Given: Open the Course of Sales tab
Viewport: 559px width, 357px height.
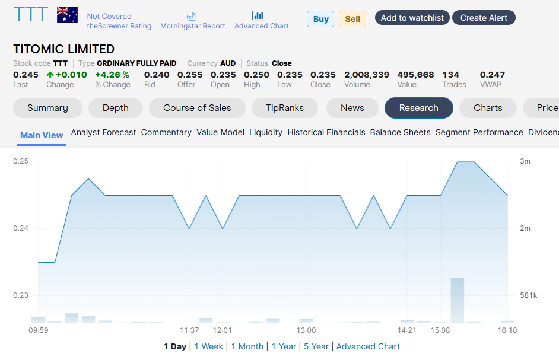Looking at the screenshot, I should point(197,108).
